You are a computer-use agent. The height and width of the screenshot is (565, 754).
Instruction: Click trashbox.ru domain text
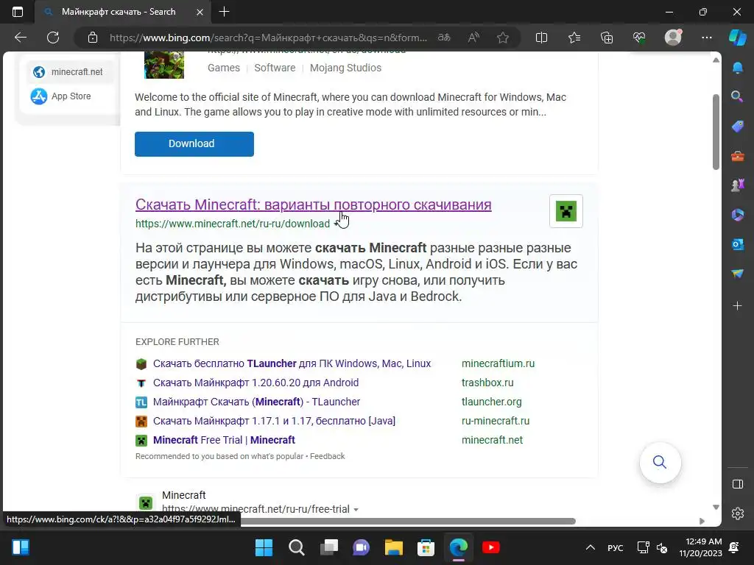tap(487, 383)
